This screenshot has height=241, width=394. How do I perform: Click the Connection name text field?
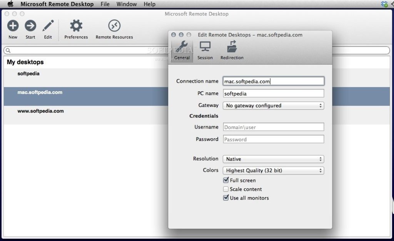pos(273,81)
